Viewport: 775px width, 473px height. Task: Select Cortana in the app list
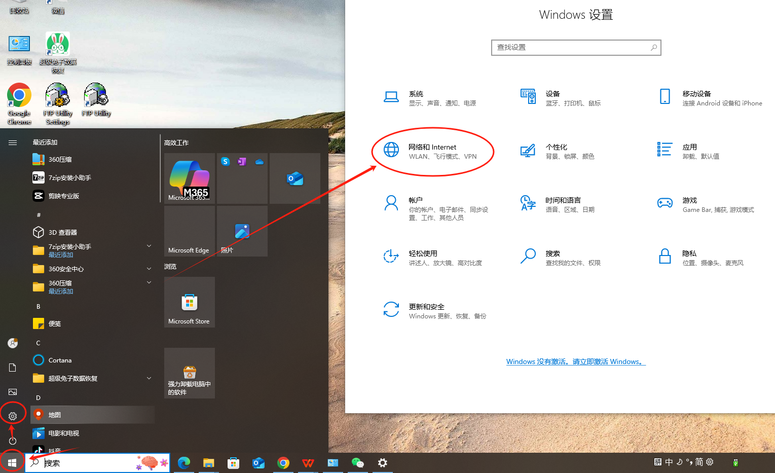[x=60, y=360]
